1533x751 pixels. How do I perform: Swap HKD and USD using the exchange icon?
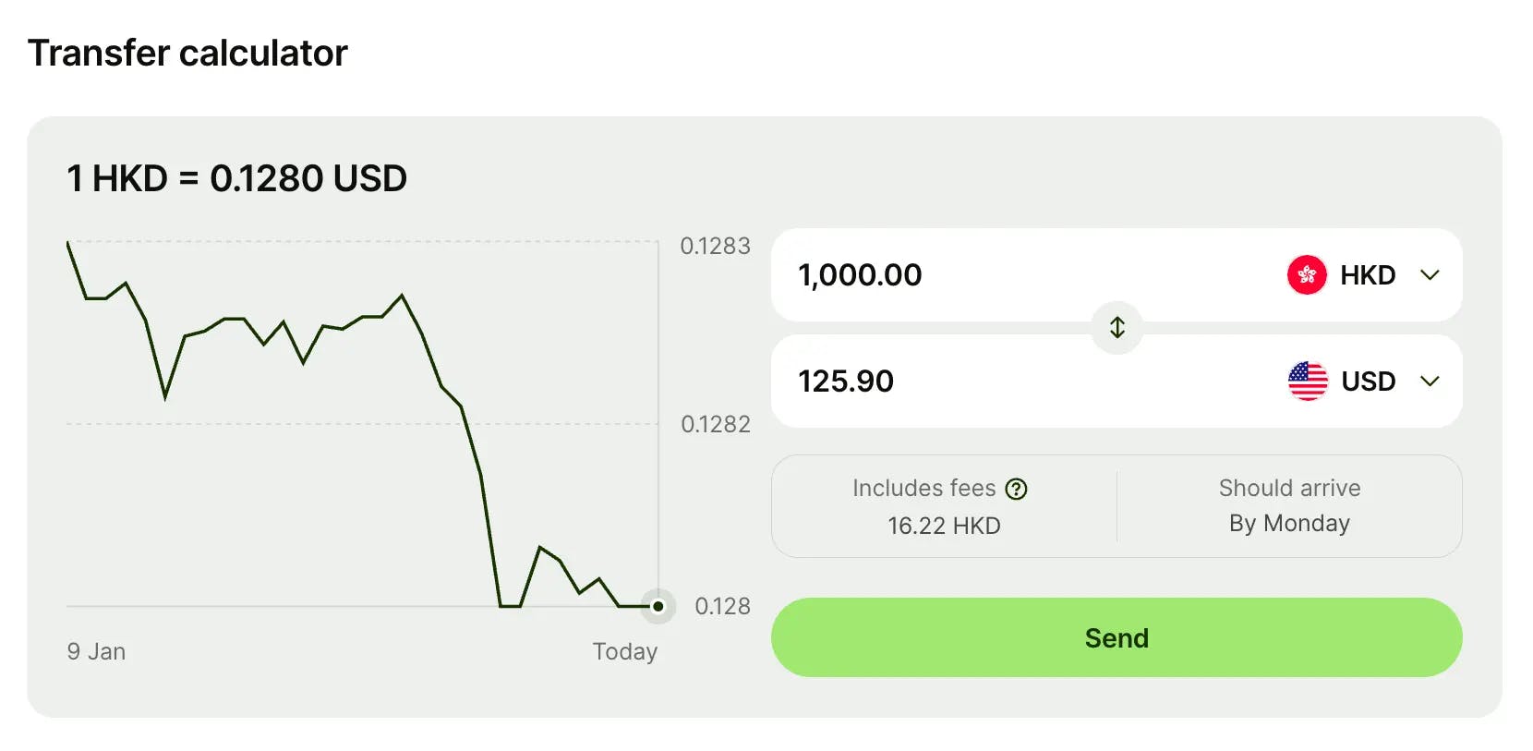tap(1116, 328)
